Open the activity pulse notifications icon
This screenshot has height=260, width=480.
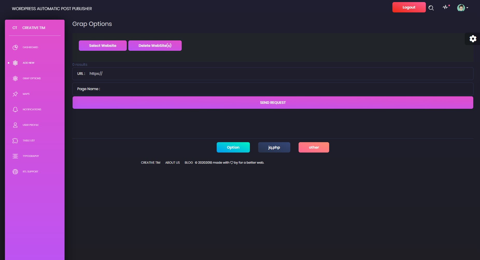coord(446,7)
